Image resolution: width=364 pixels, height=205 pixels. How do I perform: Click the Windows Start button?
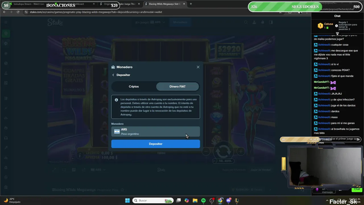pyautogui.click(x=127, y=200)
